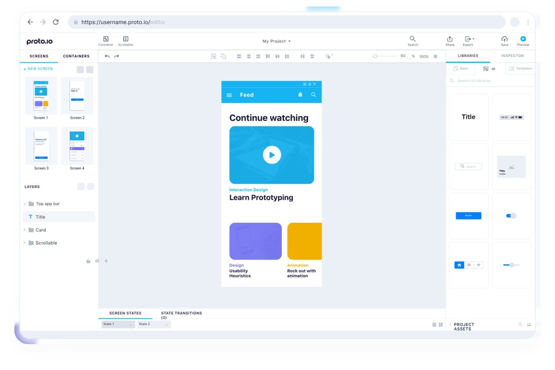Adjust the canvas zoom slider handle
This screenshot has height=370, width=555.
point(375,56)
